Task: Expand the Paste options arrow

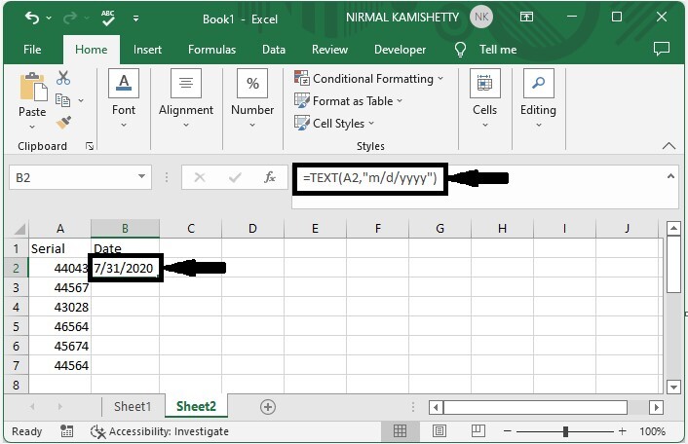Action: point(32,128)
